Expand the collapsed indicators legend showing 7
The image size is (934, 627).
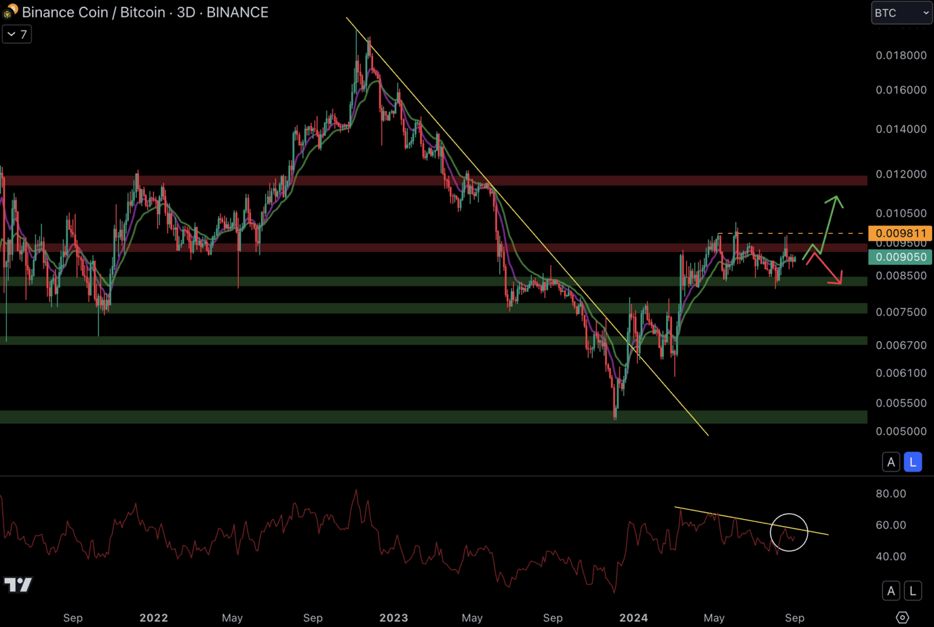click(x=17, y=34)
